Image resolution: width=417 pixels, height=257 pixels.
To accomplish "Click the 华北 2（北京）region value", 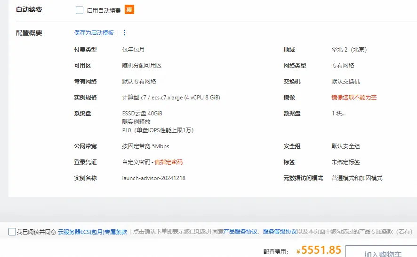I will pyautogui.click(x=349, y=50).
